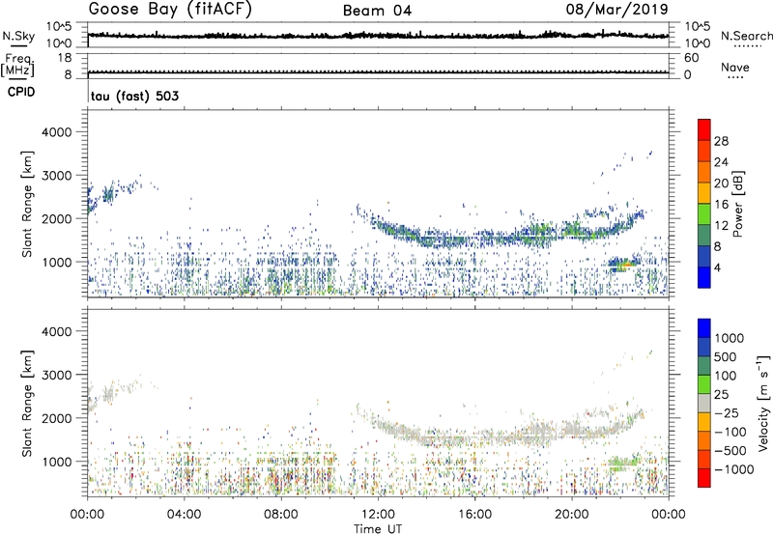Viewport: 773px width, 535px height.
Task: Click '4000' on power plot range axis
Action: point(57,132)
